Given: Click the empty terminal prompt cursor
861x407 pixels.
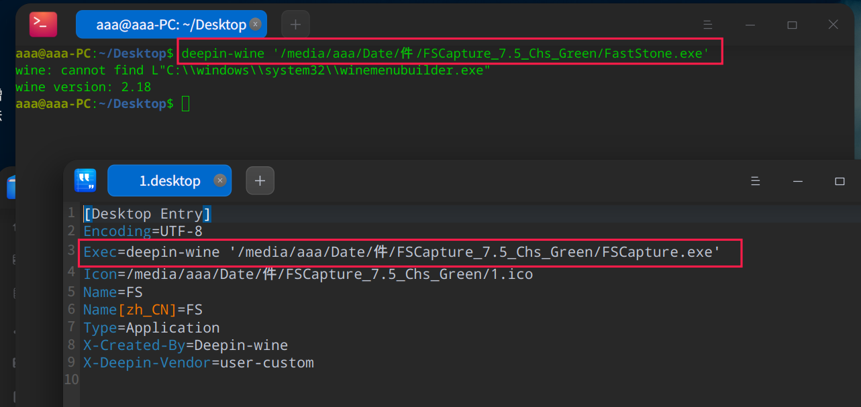Looking at the screenshot, I should pos(186,104).
